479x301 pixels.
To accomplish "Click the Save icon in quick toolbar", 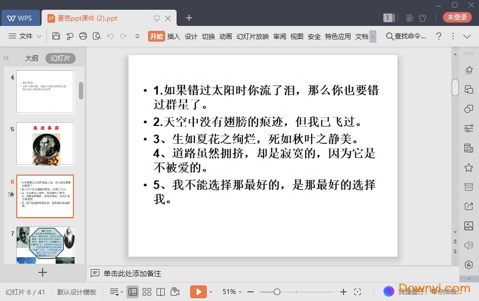I will click(x=56, y=36).
